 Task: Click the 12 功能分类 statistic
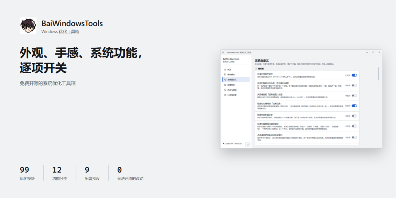[60, 173]
